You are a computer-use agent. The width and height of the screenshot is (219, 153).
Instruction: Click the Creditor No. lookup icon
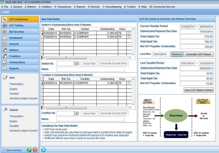tap(77, 114)
